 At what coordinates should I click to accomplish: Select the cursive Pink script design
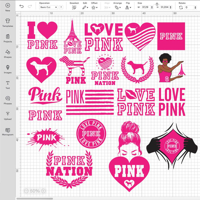[45, 95]
